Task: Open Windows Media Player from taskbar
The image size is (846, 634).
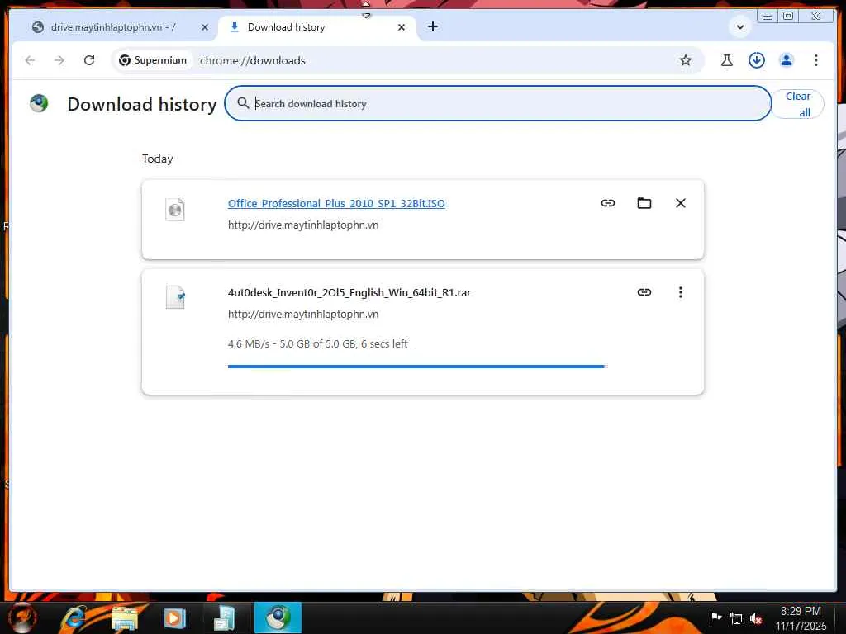Action: coord(174,617)
